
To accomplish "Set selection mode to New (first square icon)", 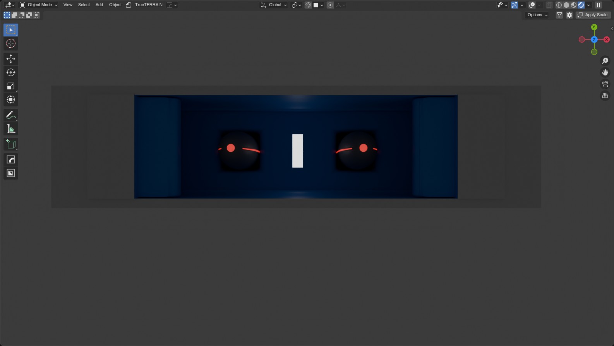I will tap(7, 15).
